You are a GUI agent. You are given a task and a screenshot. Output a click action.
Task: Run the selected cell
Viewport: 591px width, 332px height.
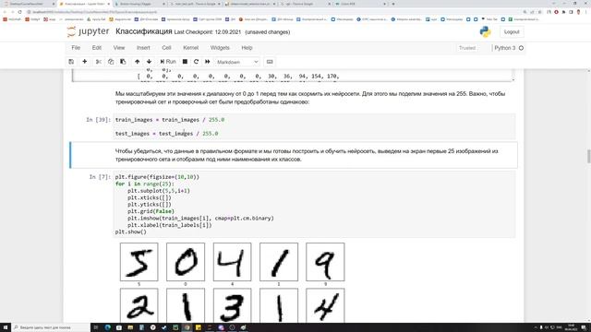click(x=168, y=62)
